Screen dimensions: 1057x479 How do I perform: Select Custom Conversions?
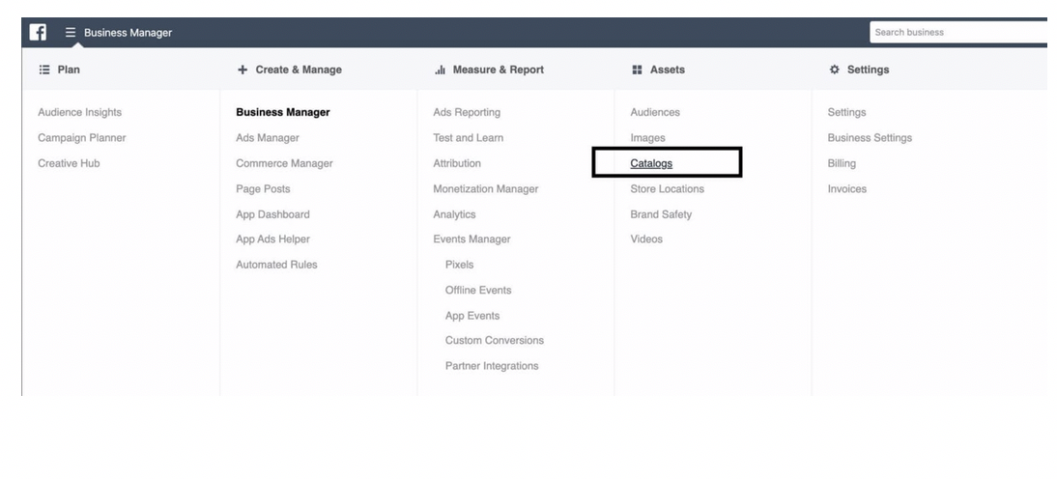click(494, 340)
